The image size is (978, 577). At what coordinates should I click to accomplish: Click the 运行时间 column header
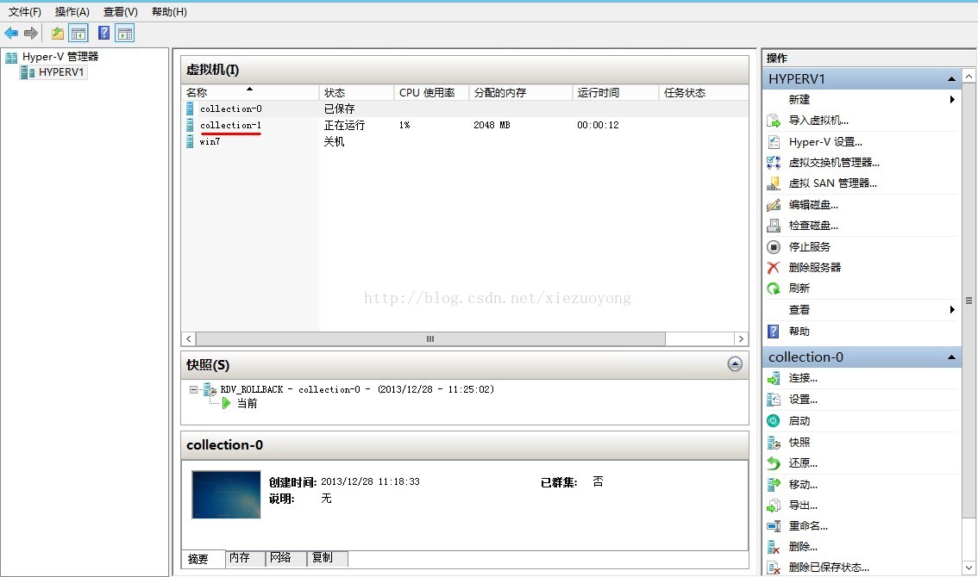click(616, 93)
